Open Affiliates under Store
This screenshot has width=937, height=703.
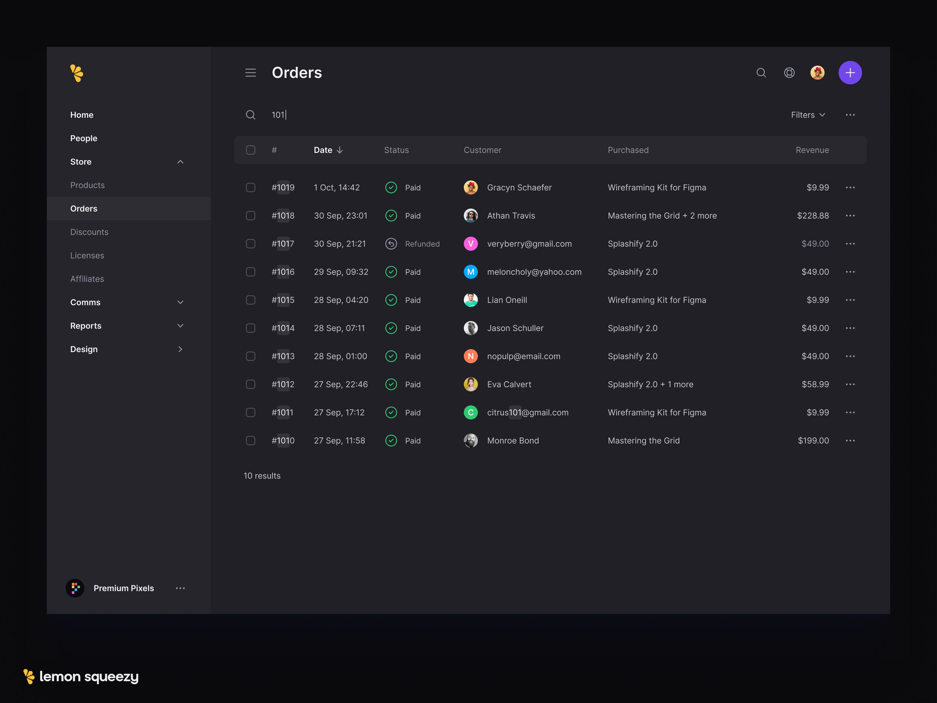[87, 279]
